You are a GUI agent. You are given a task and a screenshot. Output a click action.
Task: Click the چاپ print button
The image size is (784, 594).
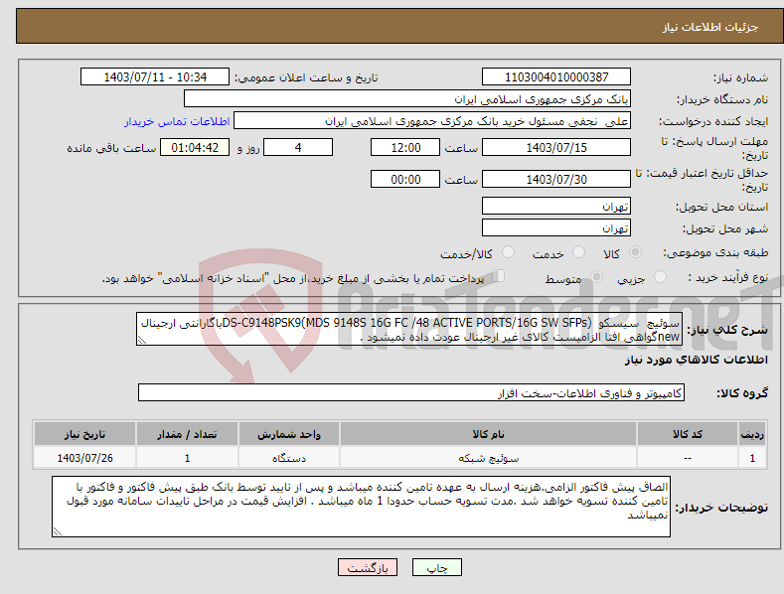coord(437,567)
